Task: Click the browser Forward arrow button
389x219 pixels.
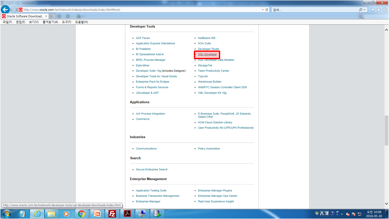Action: tap(14, 10)
